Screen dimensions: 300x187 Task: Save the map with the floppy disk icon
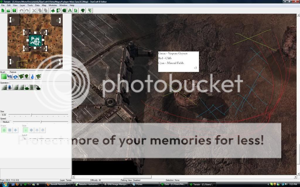click(14, 11)
